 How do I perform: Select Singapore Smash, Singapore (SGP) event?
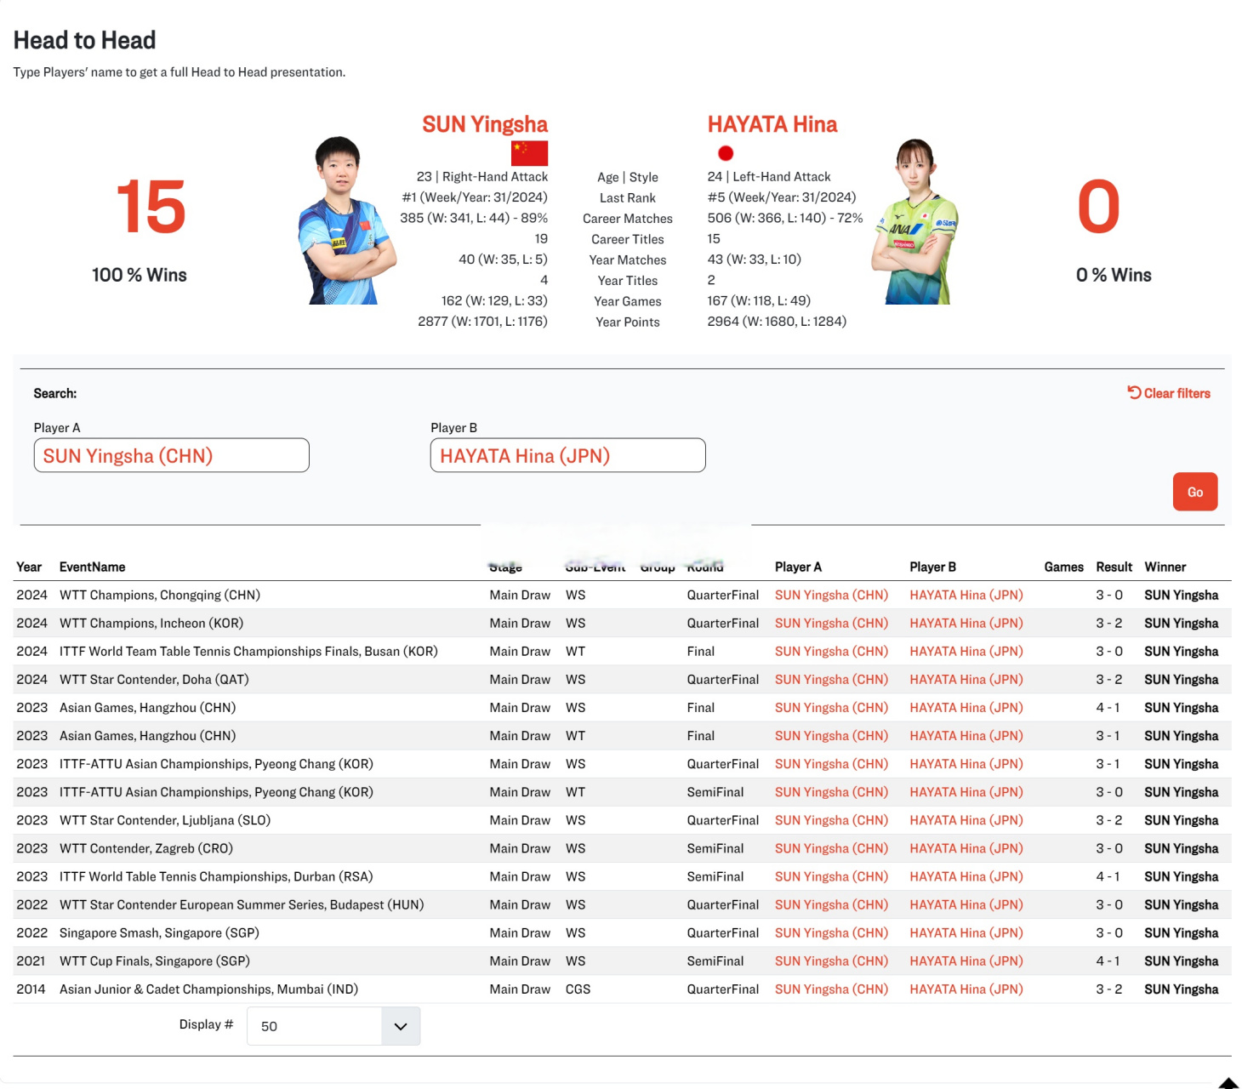(159, 932)
